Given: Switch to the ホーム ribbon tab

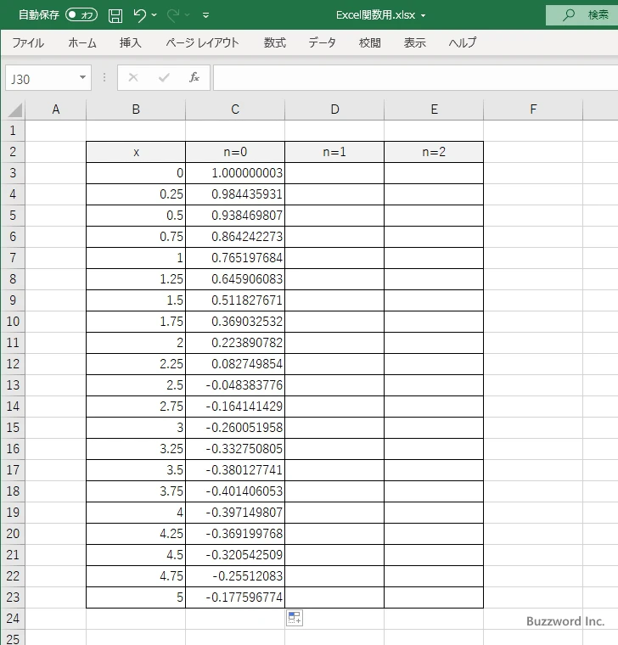Looking at the screenshot, I should pos(82,42).
